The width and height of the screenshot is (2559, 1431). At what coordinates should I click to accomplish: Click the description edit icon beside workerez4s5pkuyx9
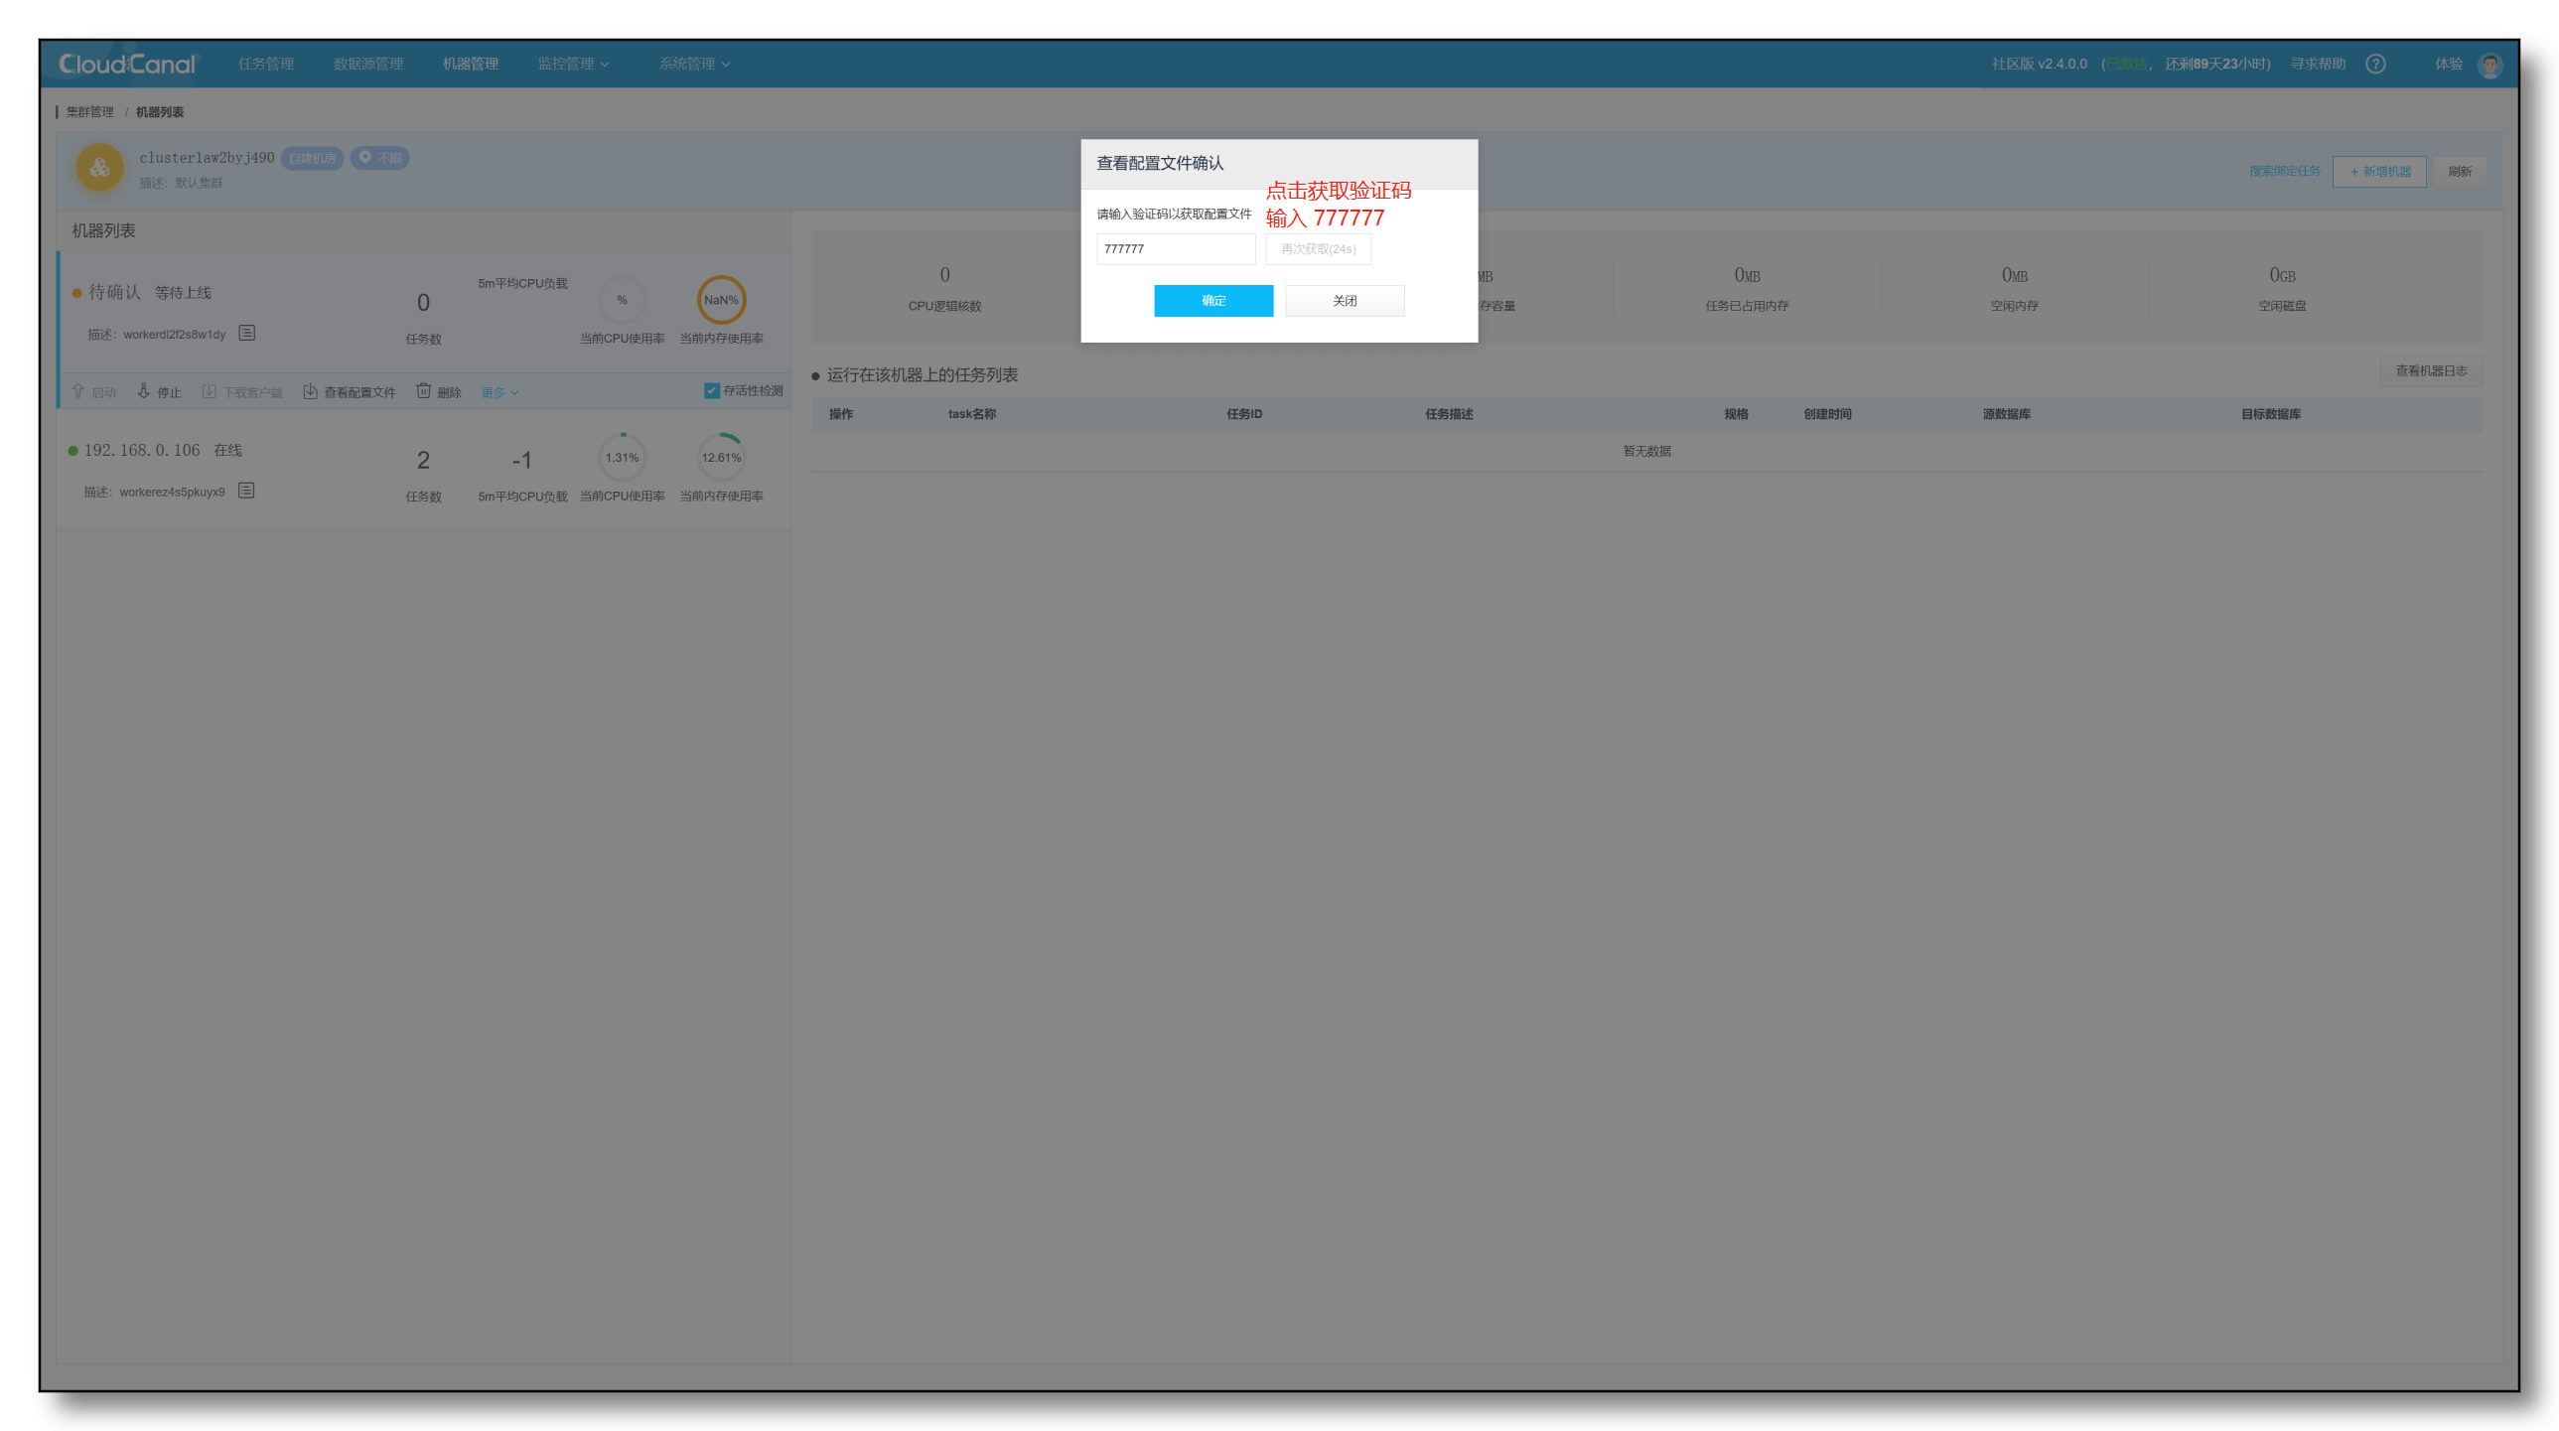coord(246,490)
